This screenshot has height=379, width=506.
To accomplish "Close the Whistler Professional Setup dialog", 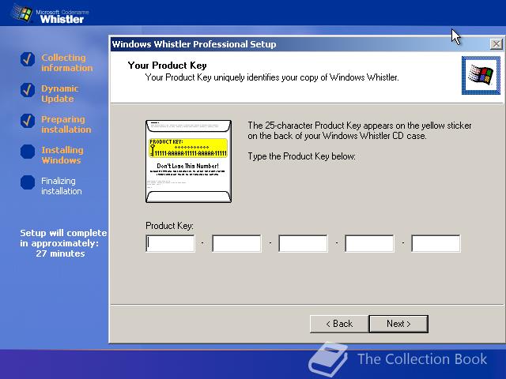I will pyautogui.click(x=497, y=44).
